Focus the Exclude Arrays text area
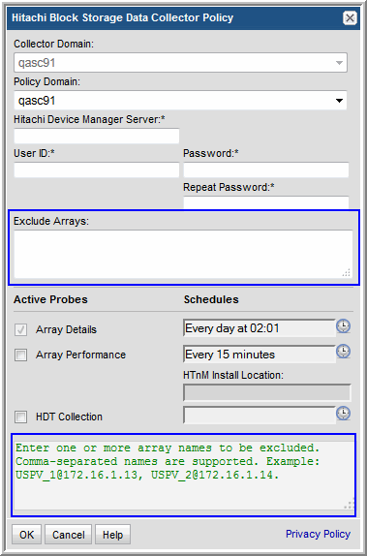Image resolution: width=367 pixels, height=556 pixels. pos(183,254)
